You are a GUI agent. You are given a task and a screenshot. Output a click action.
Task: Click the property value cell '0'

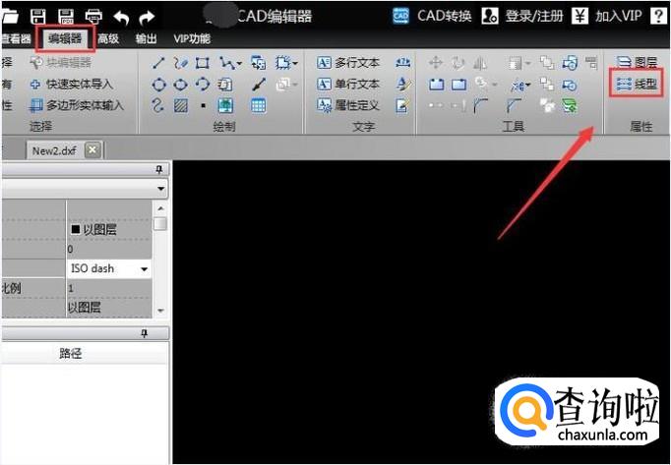109,249
